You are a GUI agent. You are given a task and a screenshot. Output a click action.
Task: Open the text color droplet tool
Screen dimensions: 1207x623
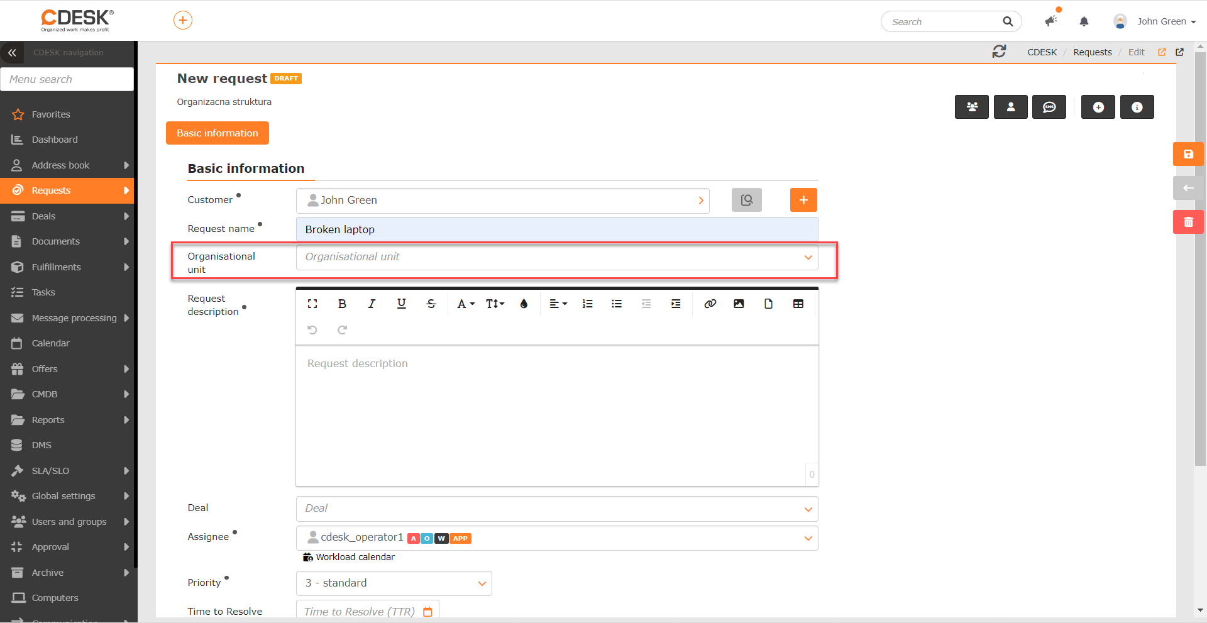click(x=524, y=304)
